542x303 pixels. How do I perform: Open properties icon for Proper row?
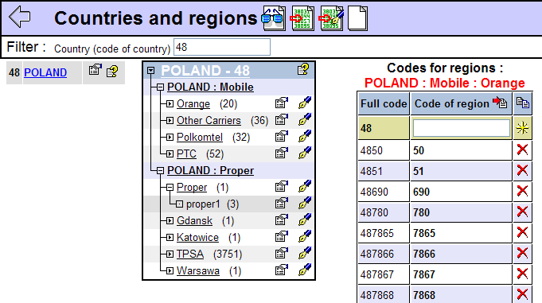282,186
